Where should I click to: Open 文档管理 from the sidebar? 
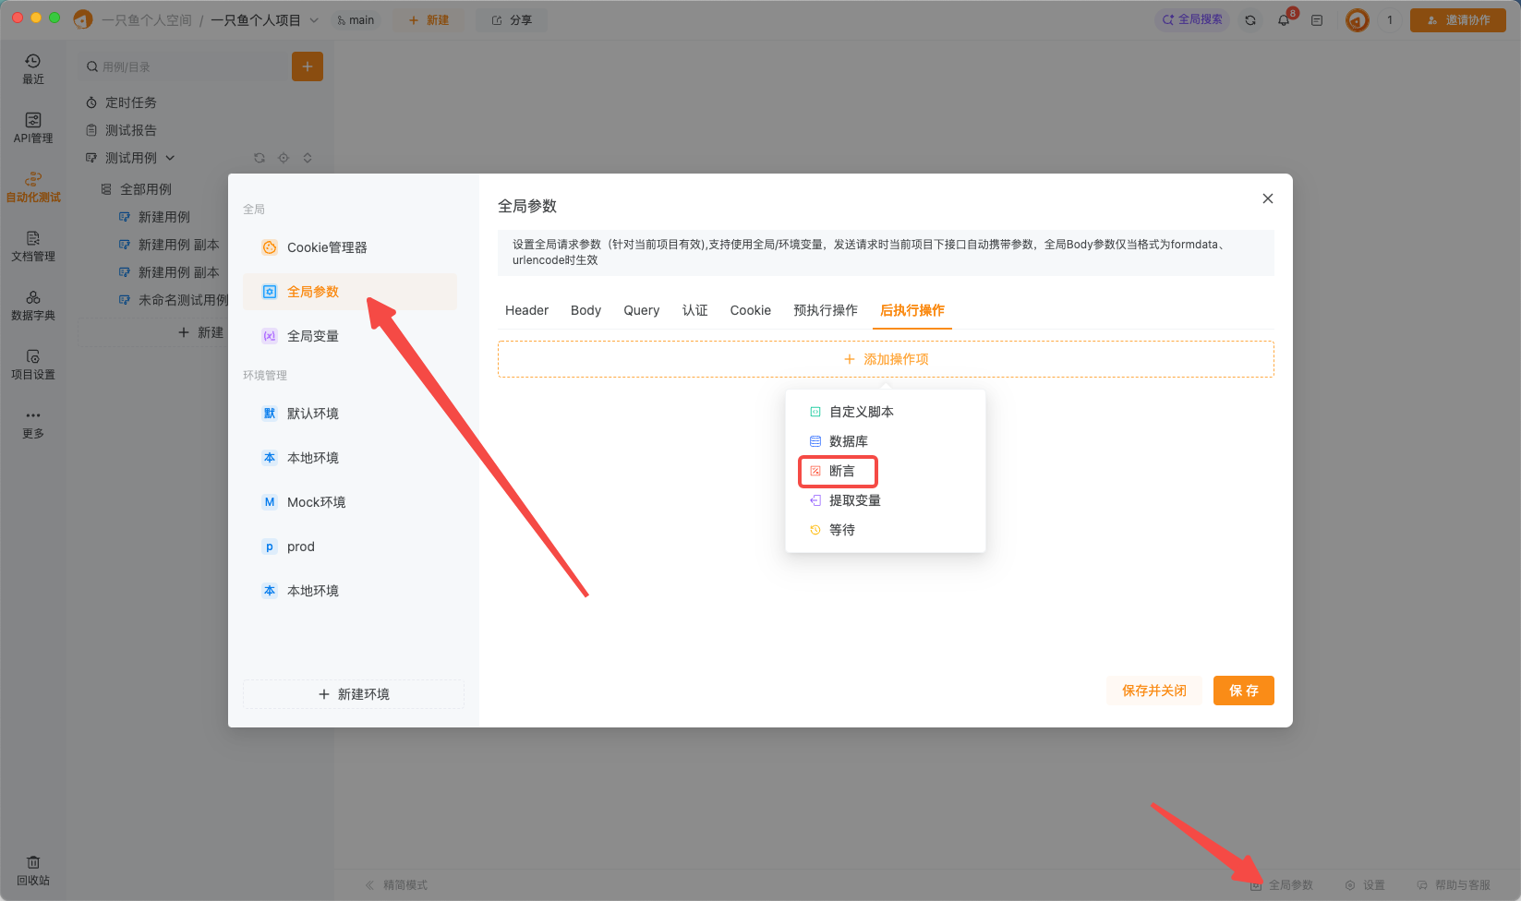click(33, 246)
